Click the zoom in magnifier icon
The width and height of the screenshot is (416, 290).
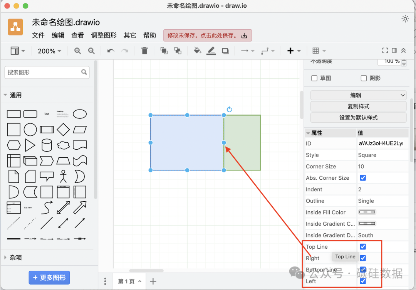[77, 51]
